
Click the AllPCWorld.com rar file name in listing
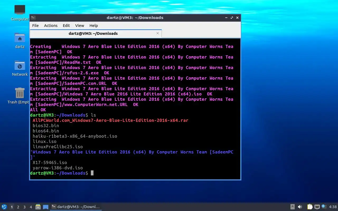[x=110, y=120]
